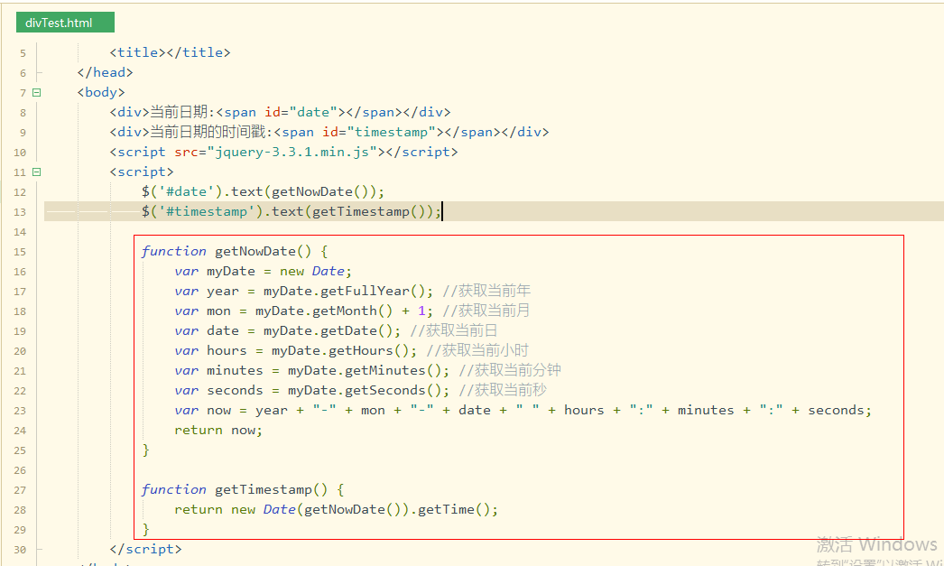Screen dimensions: 944x566
Task: Click the <body> opening tag
Action: 101,92
